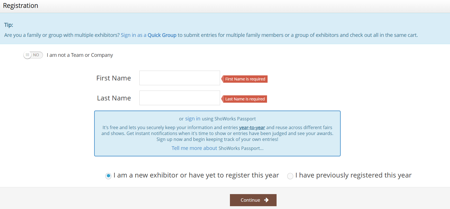Click the 'I have previously registered this year' text
Viewport: 450px width, 209px height.
coord(353,175)
